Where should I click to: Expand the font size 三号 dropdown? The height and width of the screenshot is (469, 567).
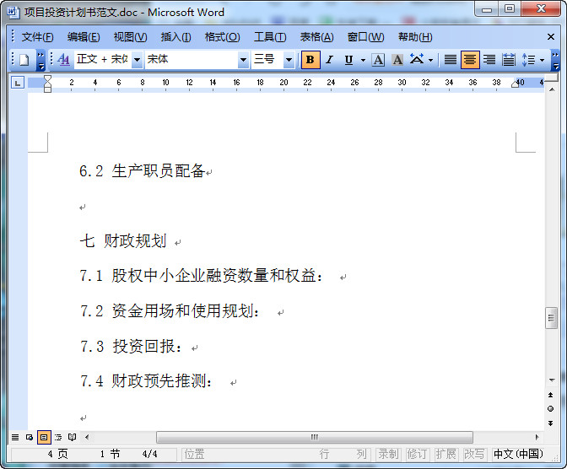pyautogui.click(x=289, y=60)
